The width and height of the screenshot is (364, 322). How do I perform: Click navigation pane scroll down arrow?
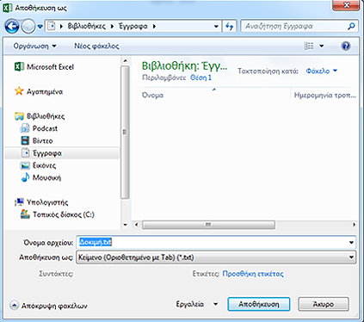coord(125,225)
